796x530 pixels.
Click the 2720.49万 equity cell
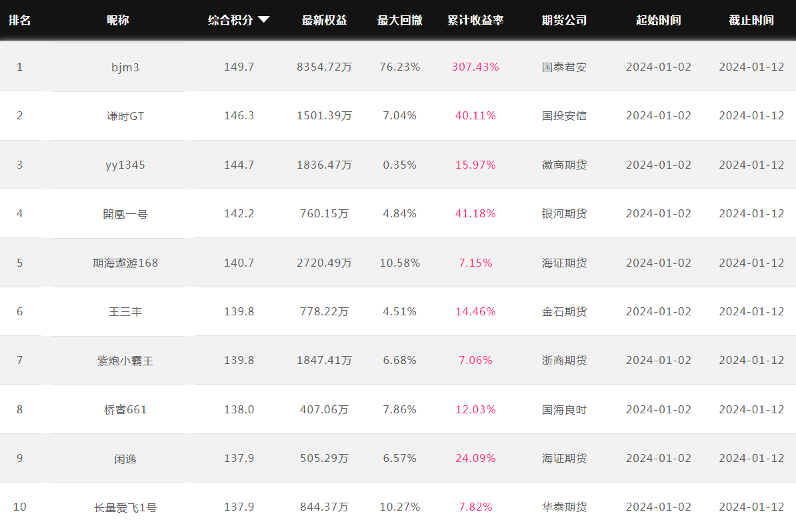(324, 263)
